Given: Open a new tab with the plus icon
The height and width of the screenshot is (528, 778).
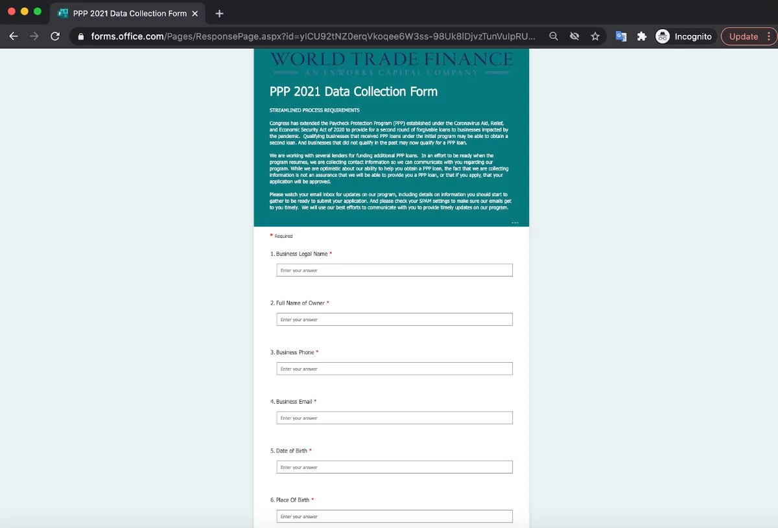Looking at the screenshot, I should click(x=219, y=13).
